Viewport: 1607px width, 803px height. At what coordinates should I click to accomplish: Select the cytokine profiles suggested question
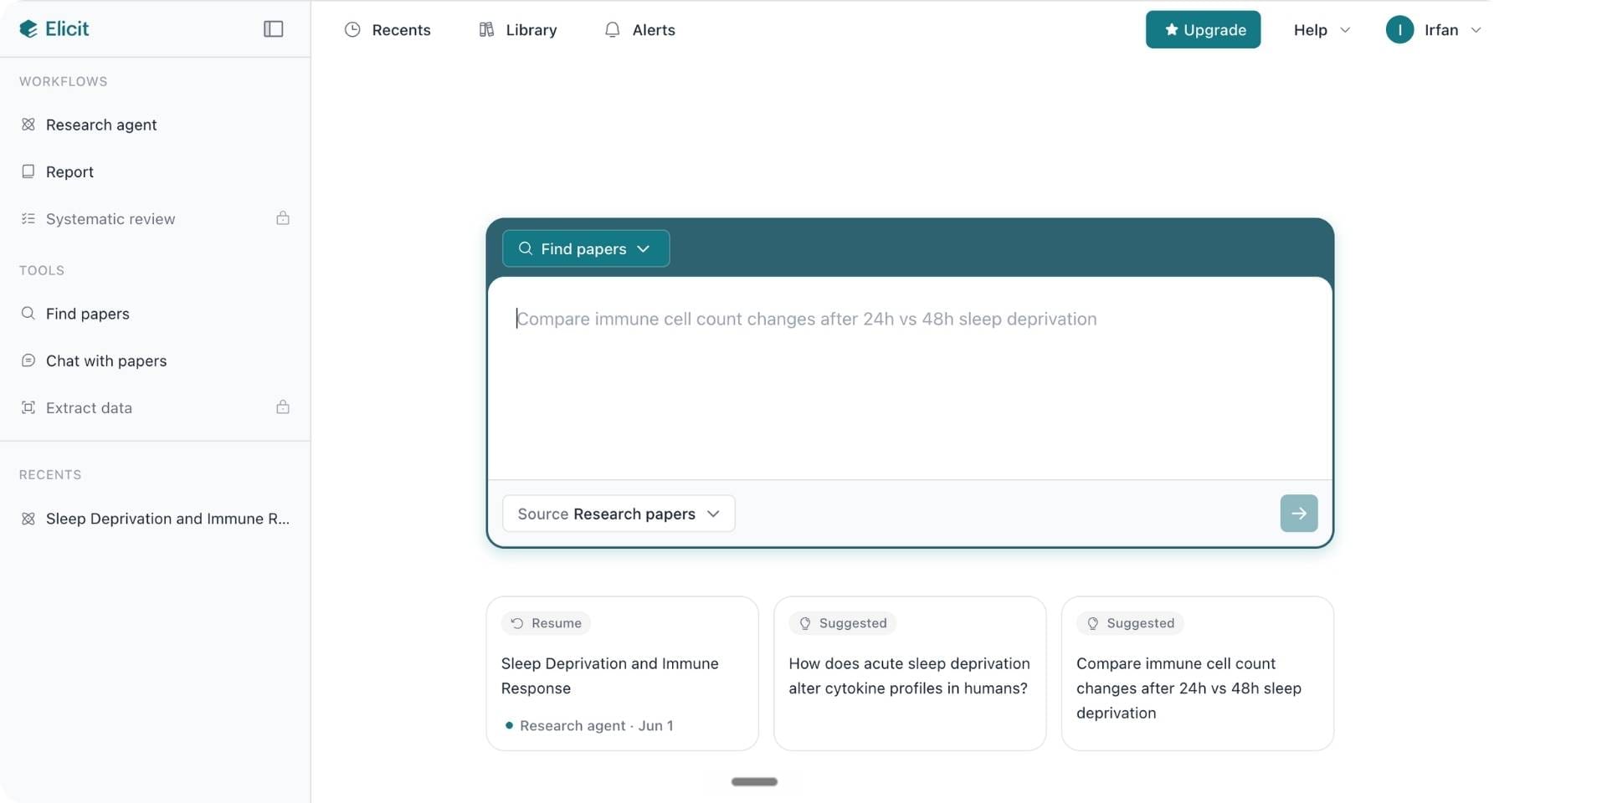pos(910,673)
